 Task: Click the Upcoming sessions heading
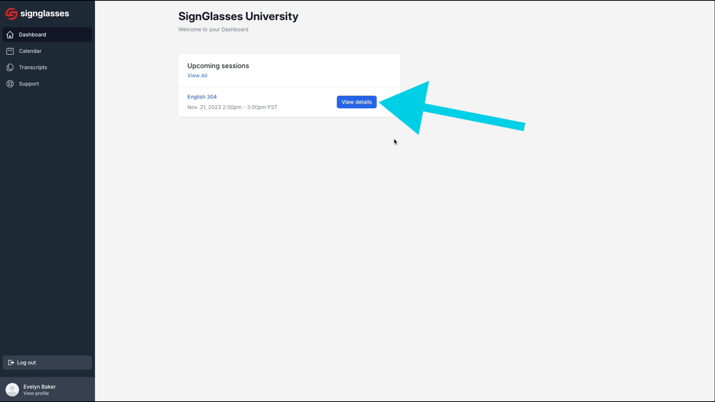click(x=218, y=66)
